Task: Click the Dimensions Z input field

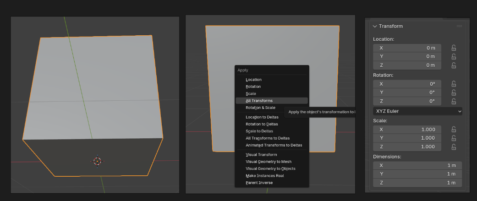Action: point(417,183)
